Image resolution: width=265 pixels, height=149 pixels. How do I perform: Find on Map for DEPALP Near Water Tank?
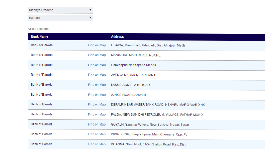pos(97,104)
